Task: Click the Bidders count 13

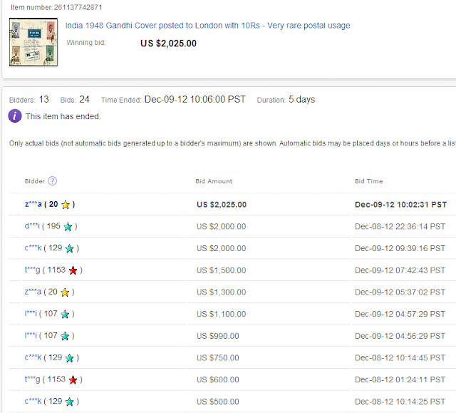Action: click(44, 100)
